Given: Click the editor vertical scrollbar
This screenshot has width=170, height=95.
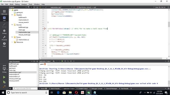Looking at the screenshot, I should coord(169,24).
